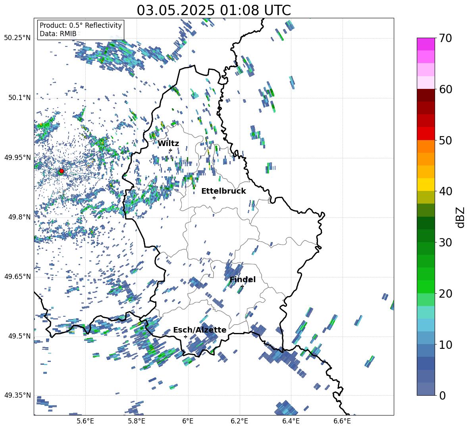This screenshot has width=470, height=429.
Task: Click the Ettelbruck station cross marker
Action: click(x=214, y=198)
